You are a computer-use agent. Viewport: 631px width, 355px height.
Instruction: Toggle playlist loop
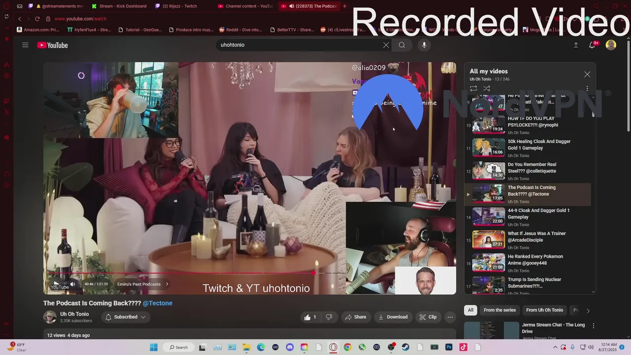[473, 89]
